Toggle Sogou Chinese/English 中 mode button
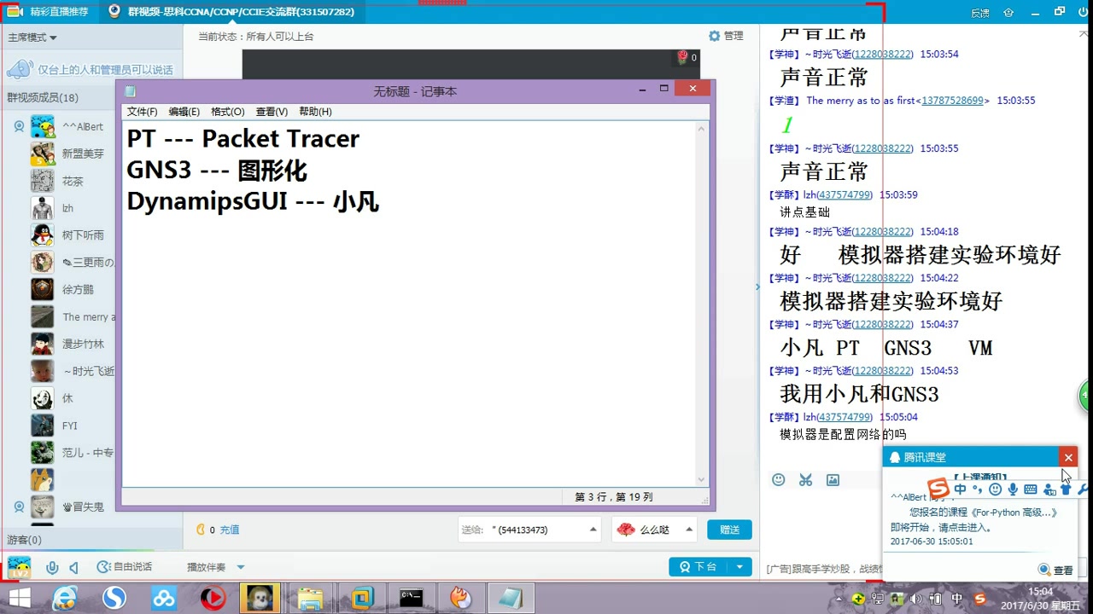The width and height of the screenshot is (1093, 614). tap(961, 489)
